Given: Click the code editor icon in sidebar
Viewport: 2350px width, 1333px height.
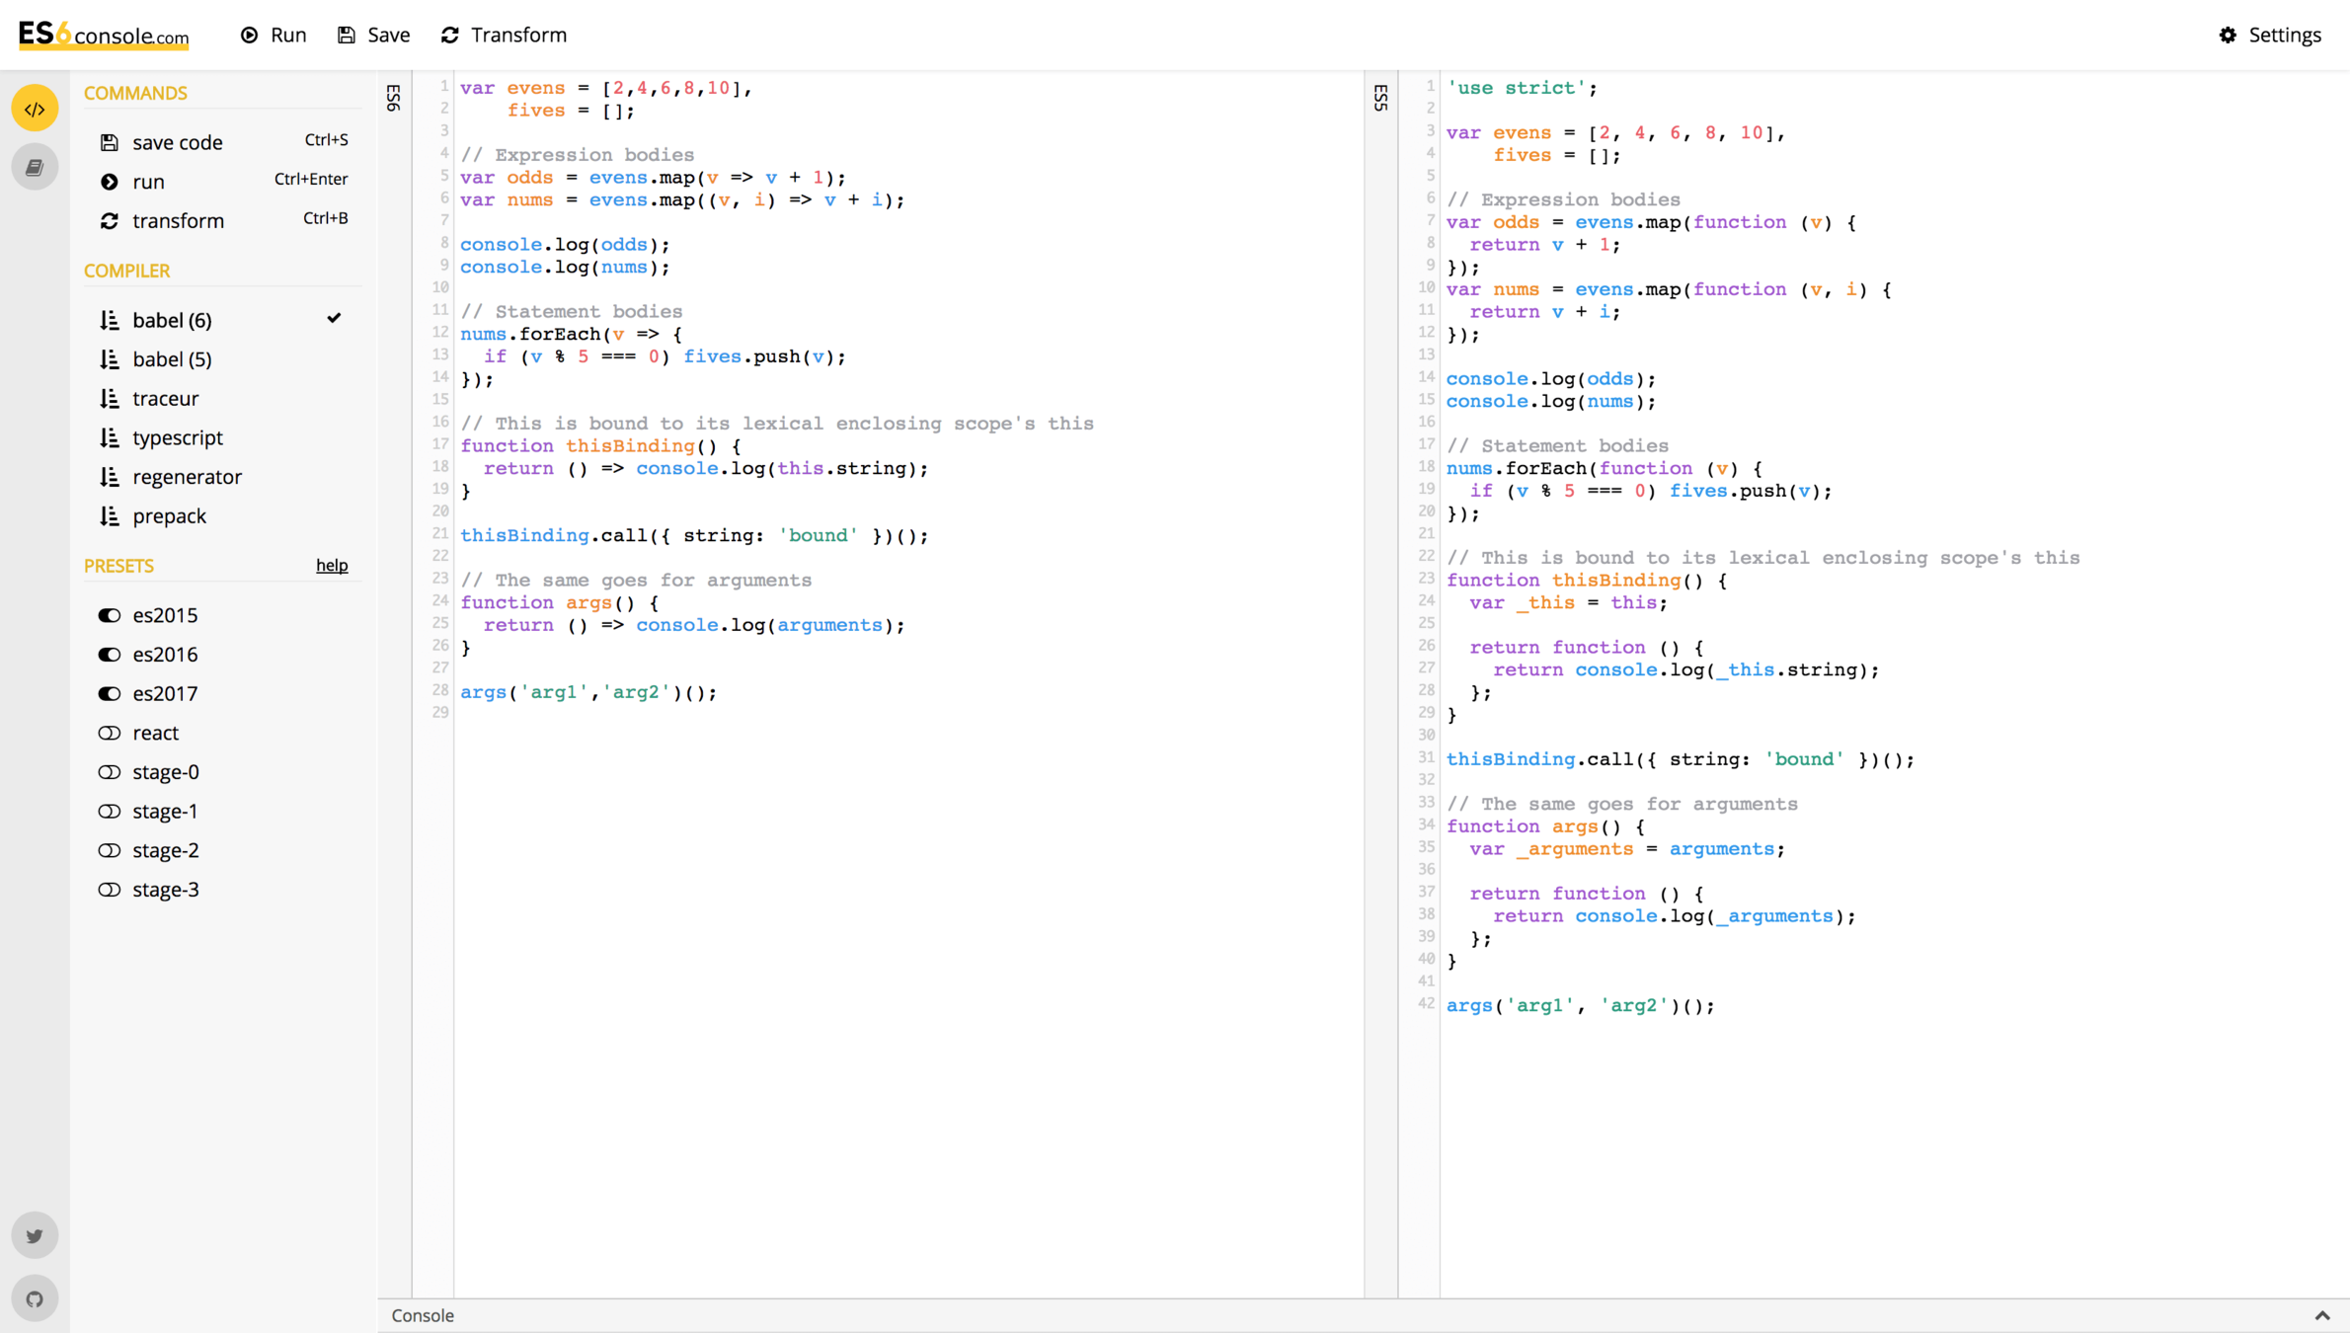Looking at the screenshot, I should (x=35, y=109).
